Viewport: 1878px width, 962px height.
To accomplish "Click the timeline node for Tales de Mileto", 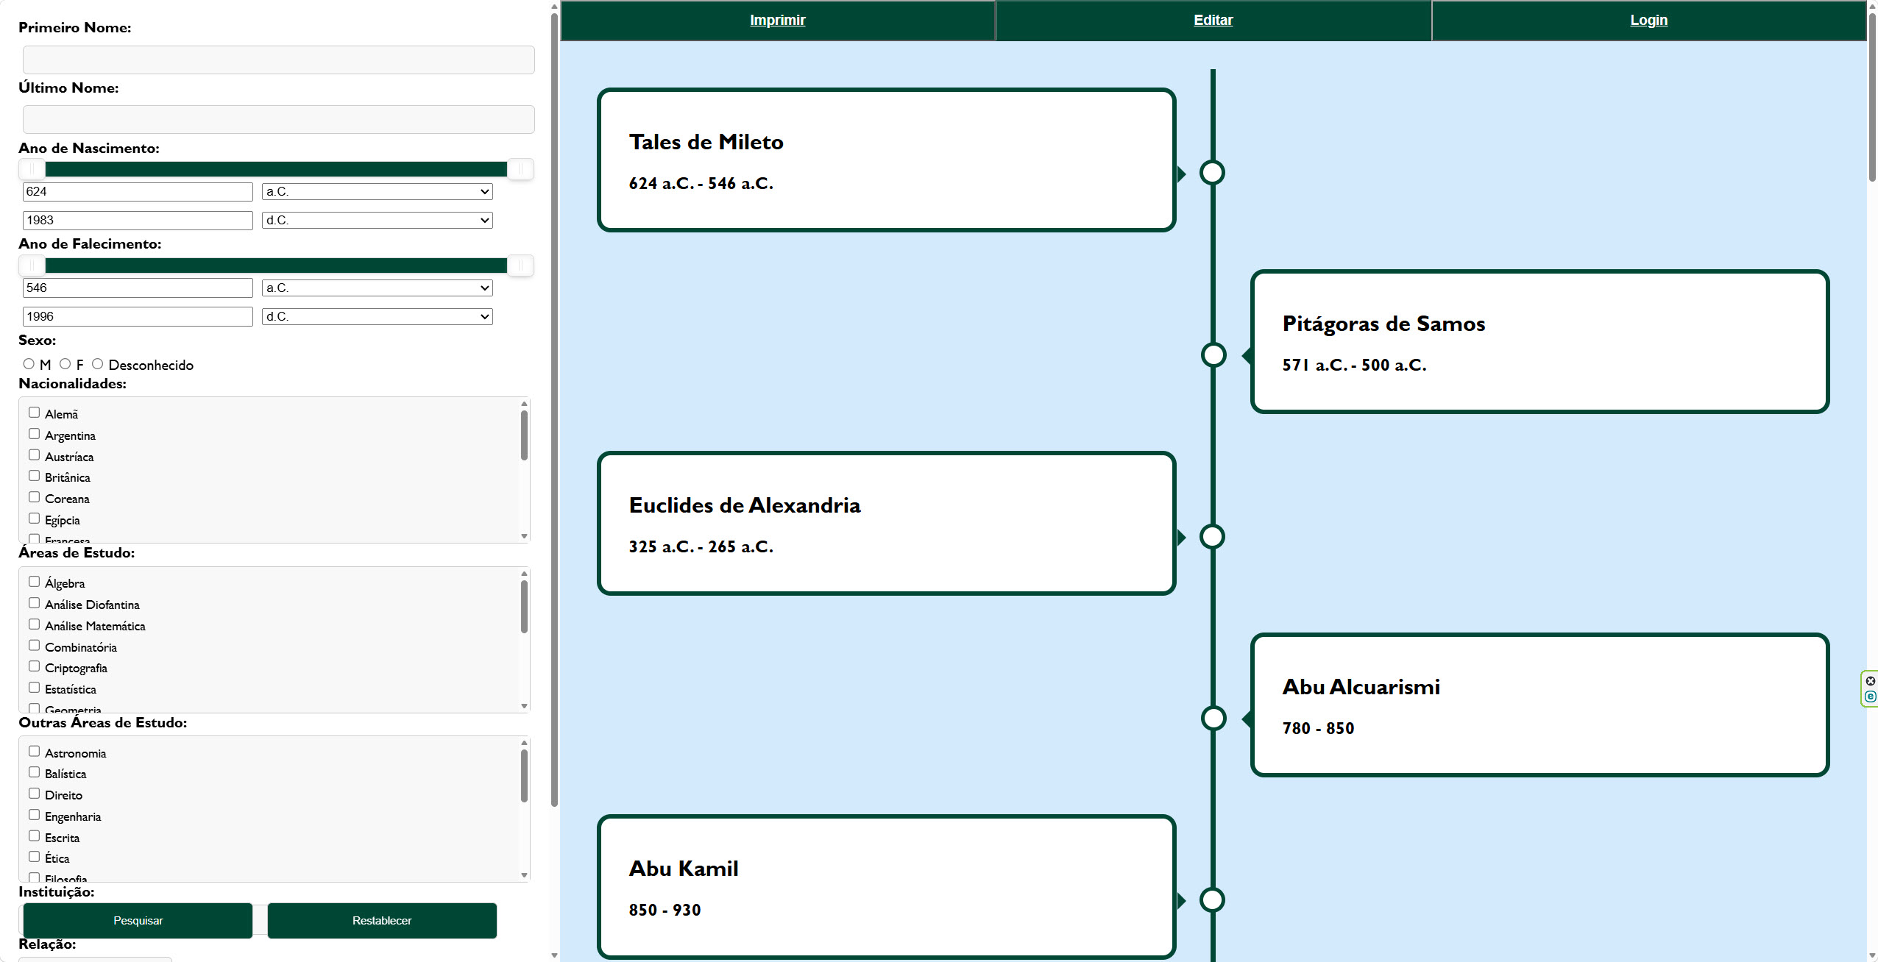I will click(1212, 173).
